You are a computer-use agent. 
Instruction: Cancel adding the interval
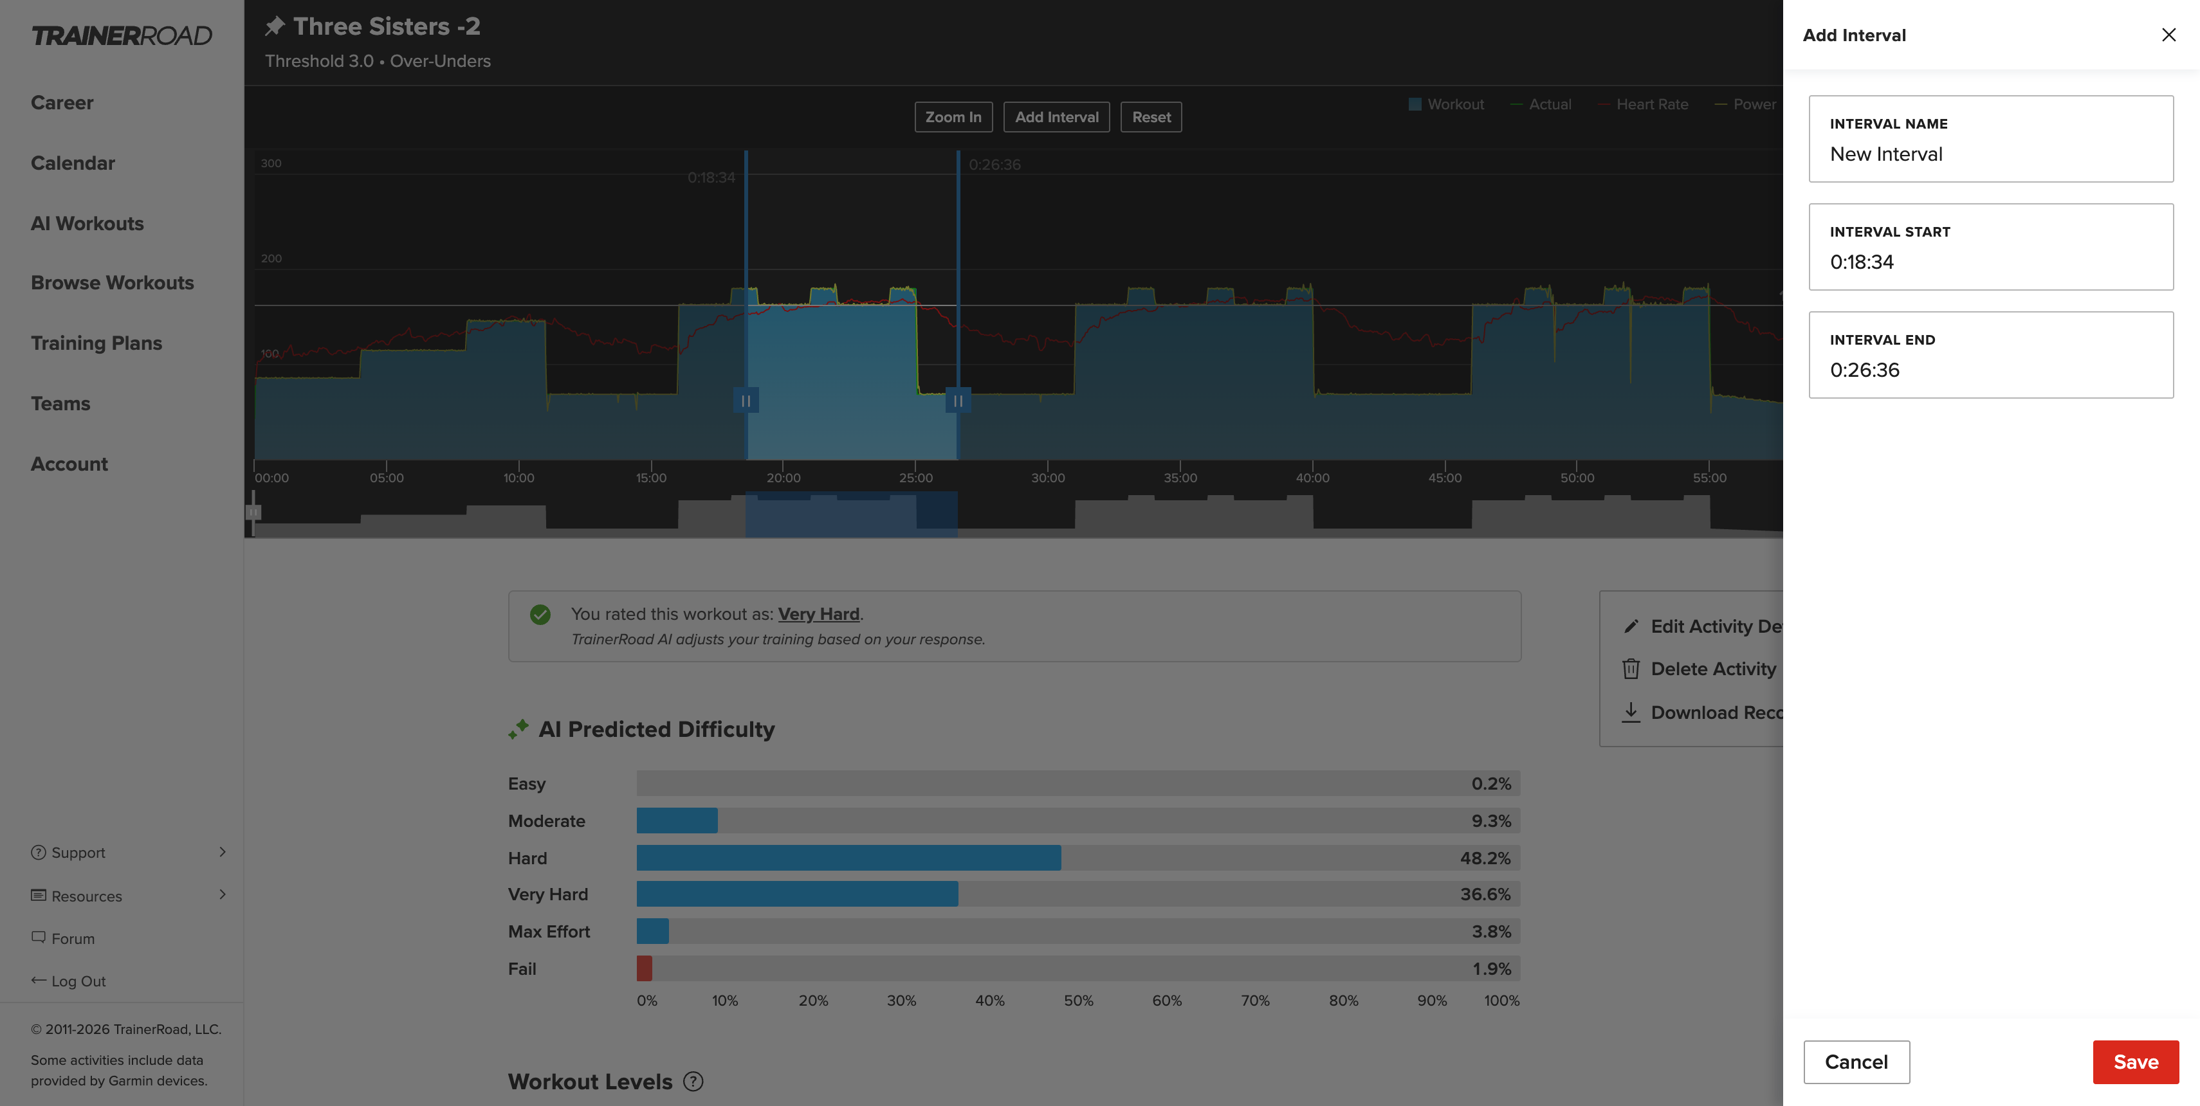click(1856, 1062)
